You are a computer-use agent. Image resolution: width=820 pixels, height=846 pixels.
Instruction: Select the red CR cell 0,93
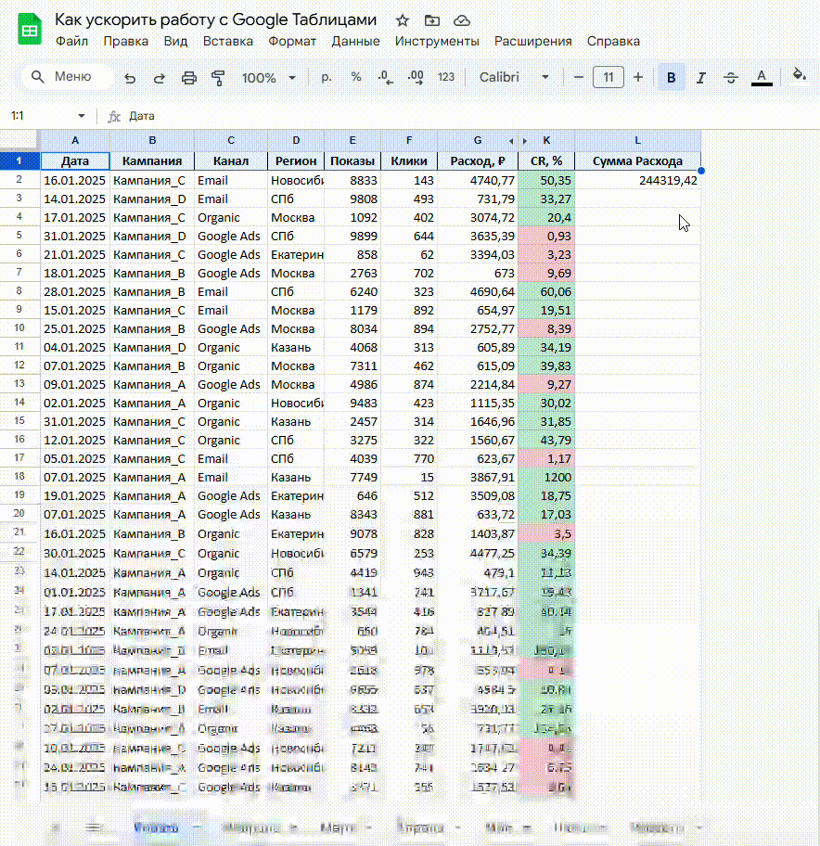point(546,236)
